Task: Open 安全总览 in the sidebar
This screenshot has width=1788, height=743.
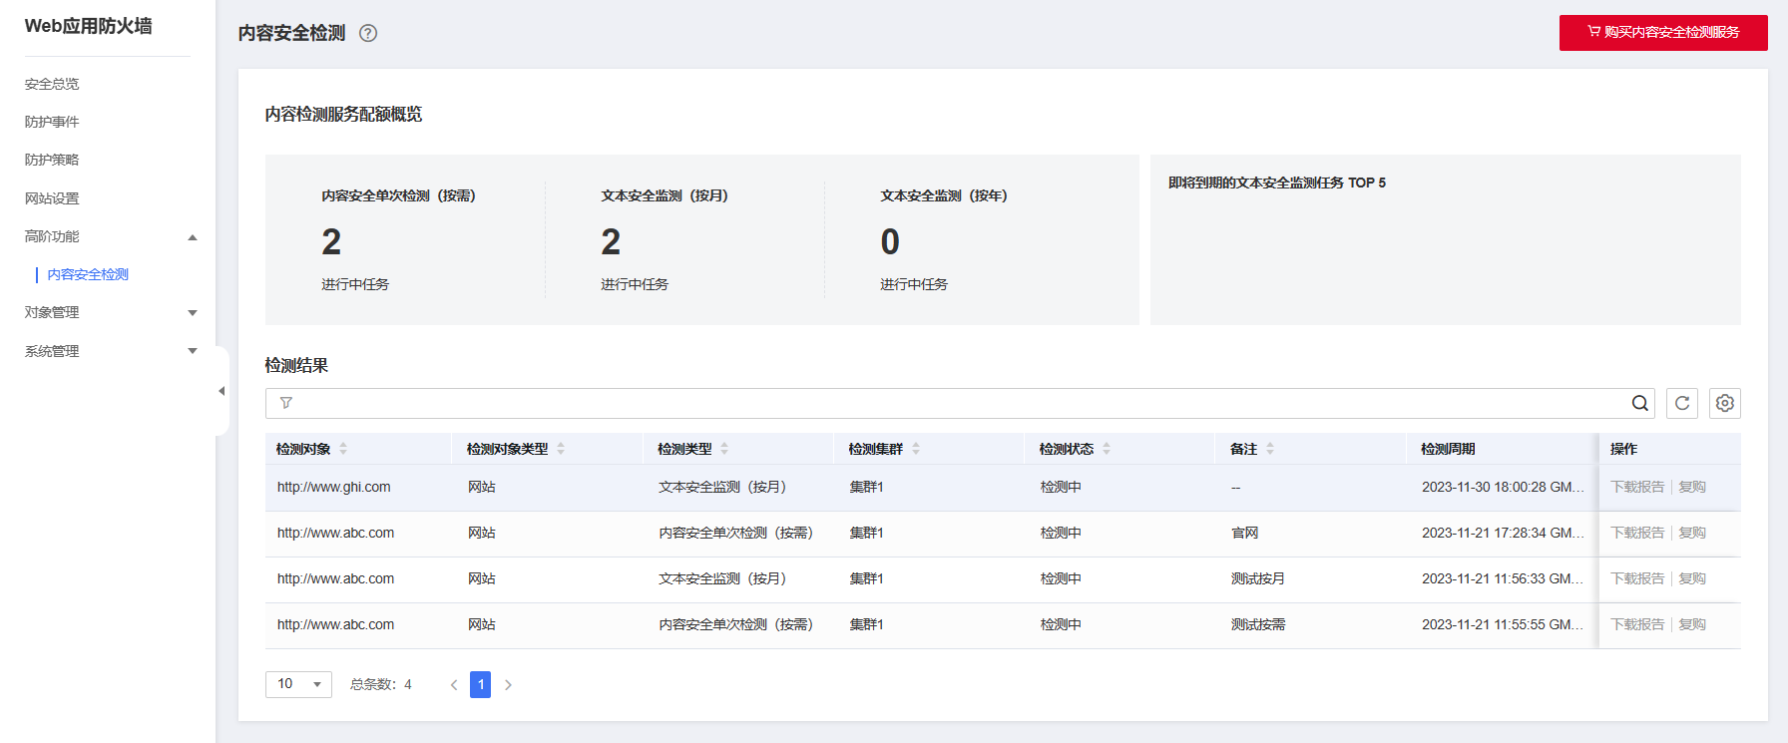Action: (52, 84)
